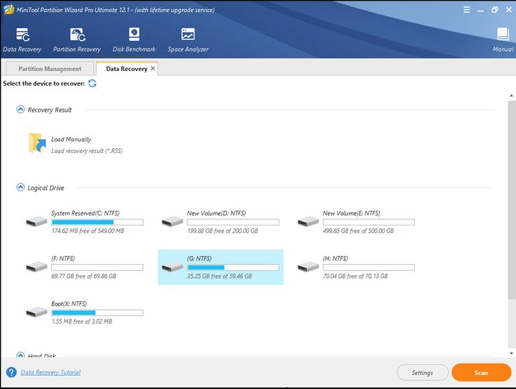The image size is (516, 389).
Task: Click the 'New Volume(E: NTFS)' label
Action: 351,213
